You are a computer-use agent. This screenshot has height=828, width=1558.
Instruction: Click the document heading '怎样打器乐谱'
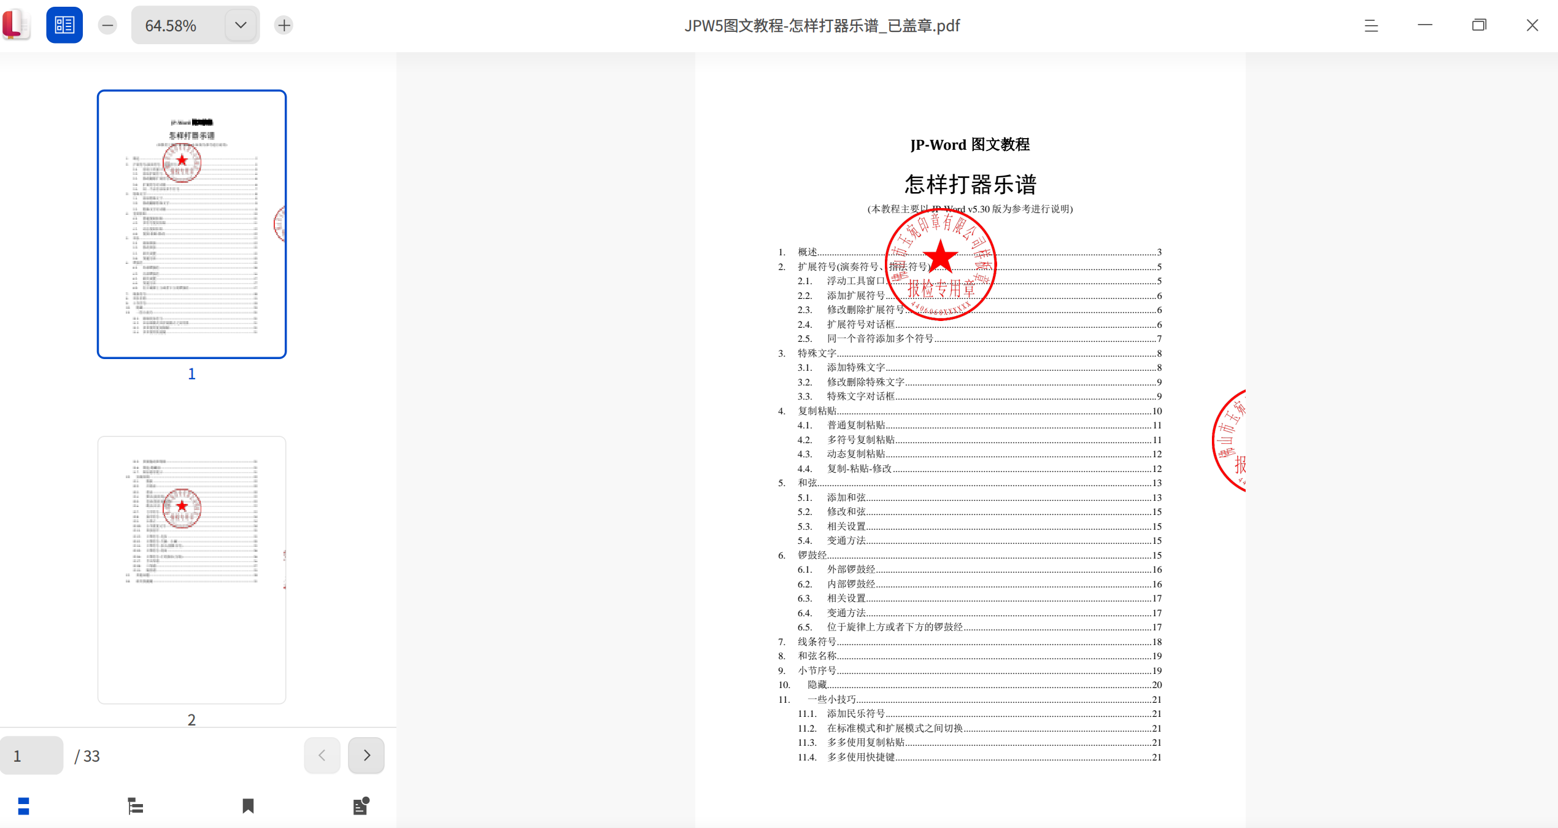pos(970,184)
